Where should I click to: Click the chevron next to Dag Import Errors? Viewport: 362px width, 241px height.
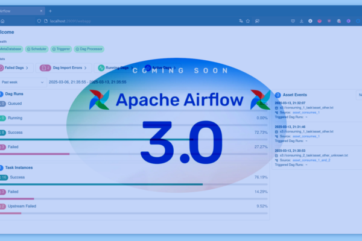(x=86, y=68)
